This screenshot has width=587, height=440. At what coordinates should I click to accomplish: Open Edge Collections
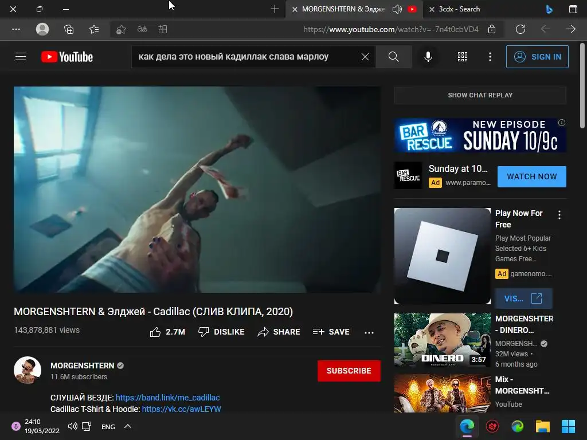(69, 29)
